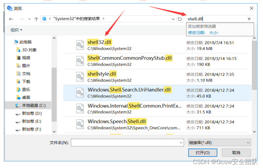Clear the shell.dll search text
Viewport: 263px width, 168px height.
pyautogui.click(x=249, y=19)
